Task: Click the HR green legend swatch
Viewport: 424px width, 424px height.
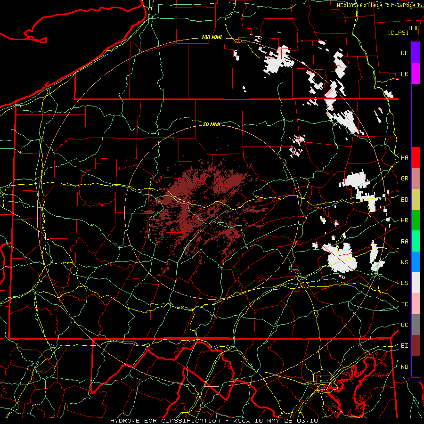Action: pyautogui.click(x=416, y=220)
